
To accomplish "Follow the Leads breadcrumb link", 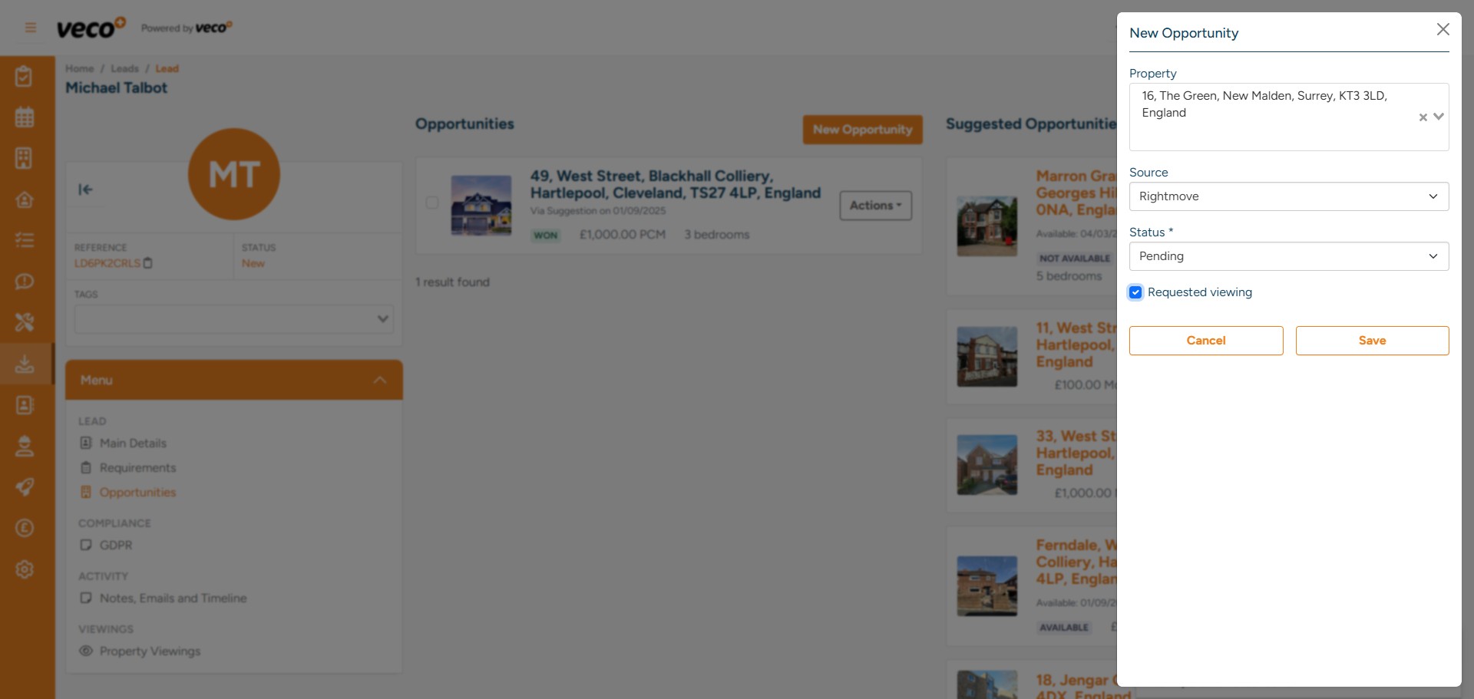I will pyautogui.click(x=124, y=68).
